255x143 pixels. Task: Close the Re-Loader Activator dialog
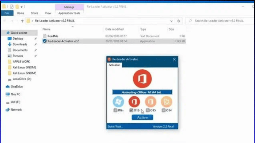(174, 59)
